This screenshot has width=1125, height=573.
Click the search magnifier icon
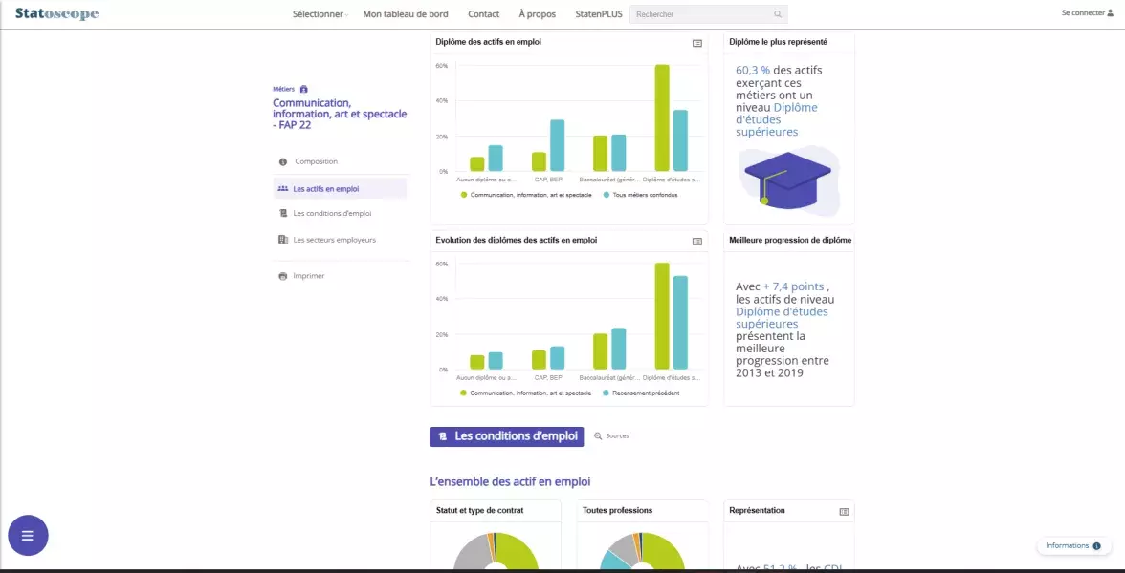point(778,14)
